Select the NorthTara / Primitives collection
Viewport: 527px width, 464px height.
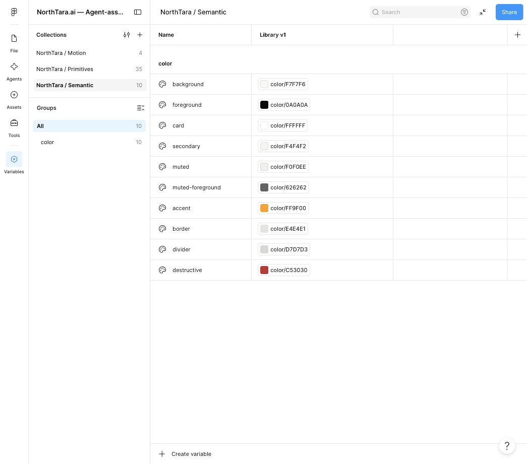tap(89, 69)
